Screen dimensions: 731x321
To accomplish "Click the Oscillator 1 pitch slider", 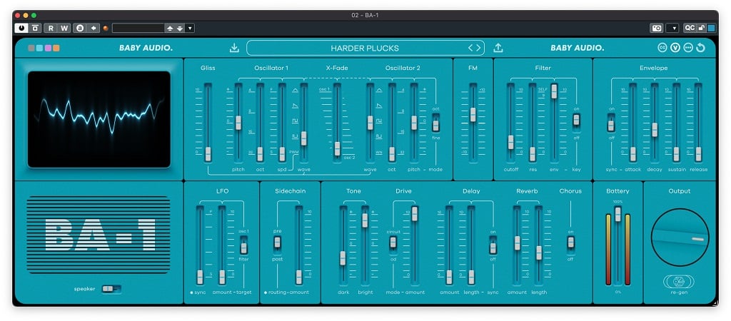I will coord(238,123).
